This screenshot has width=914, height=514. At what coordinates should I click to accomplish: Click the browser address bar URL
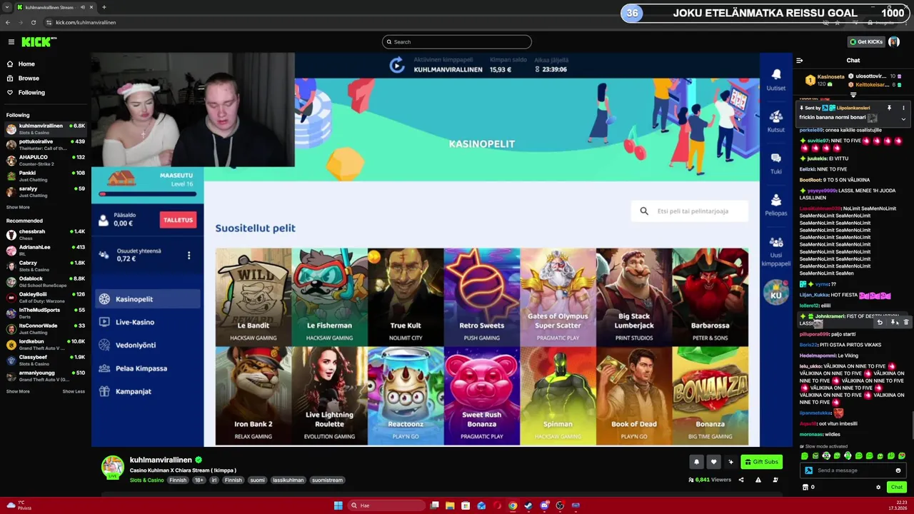coord(86,22)
